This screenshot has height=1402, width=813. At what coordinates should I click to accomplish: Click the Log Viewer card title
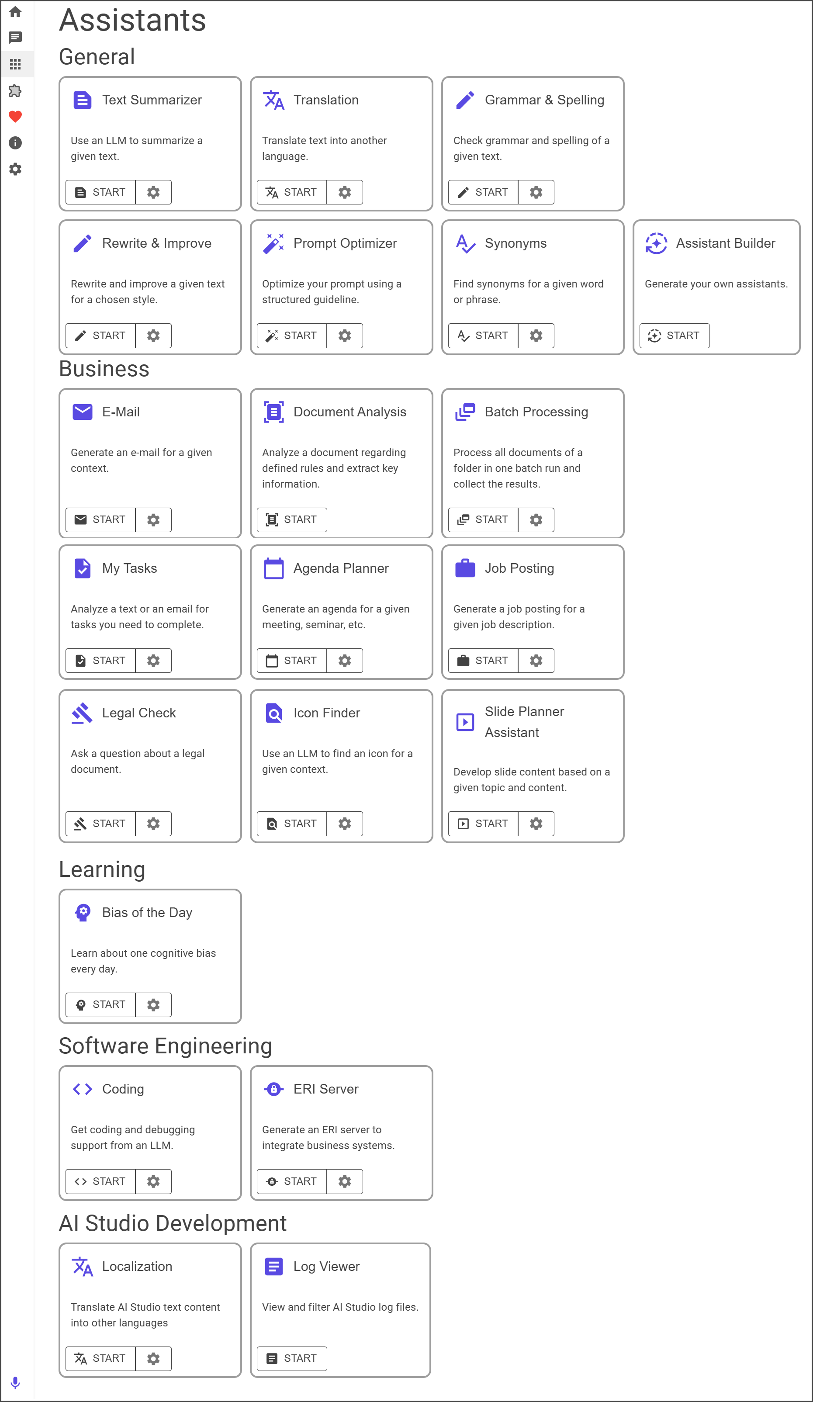click(327, 1267)
